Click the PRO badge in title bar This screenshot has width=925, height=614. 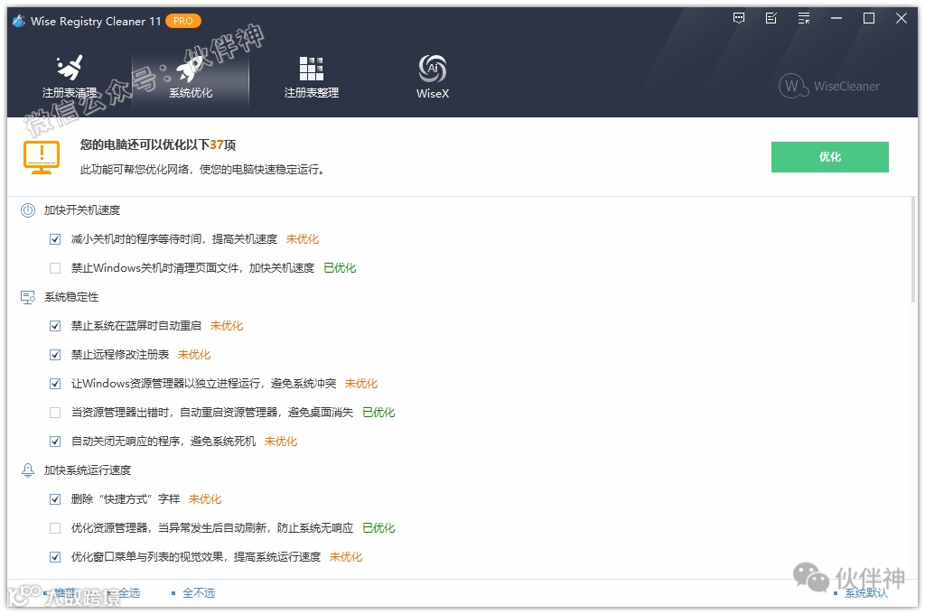(x=182, y=22)
